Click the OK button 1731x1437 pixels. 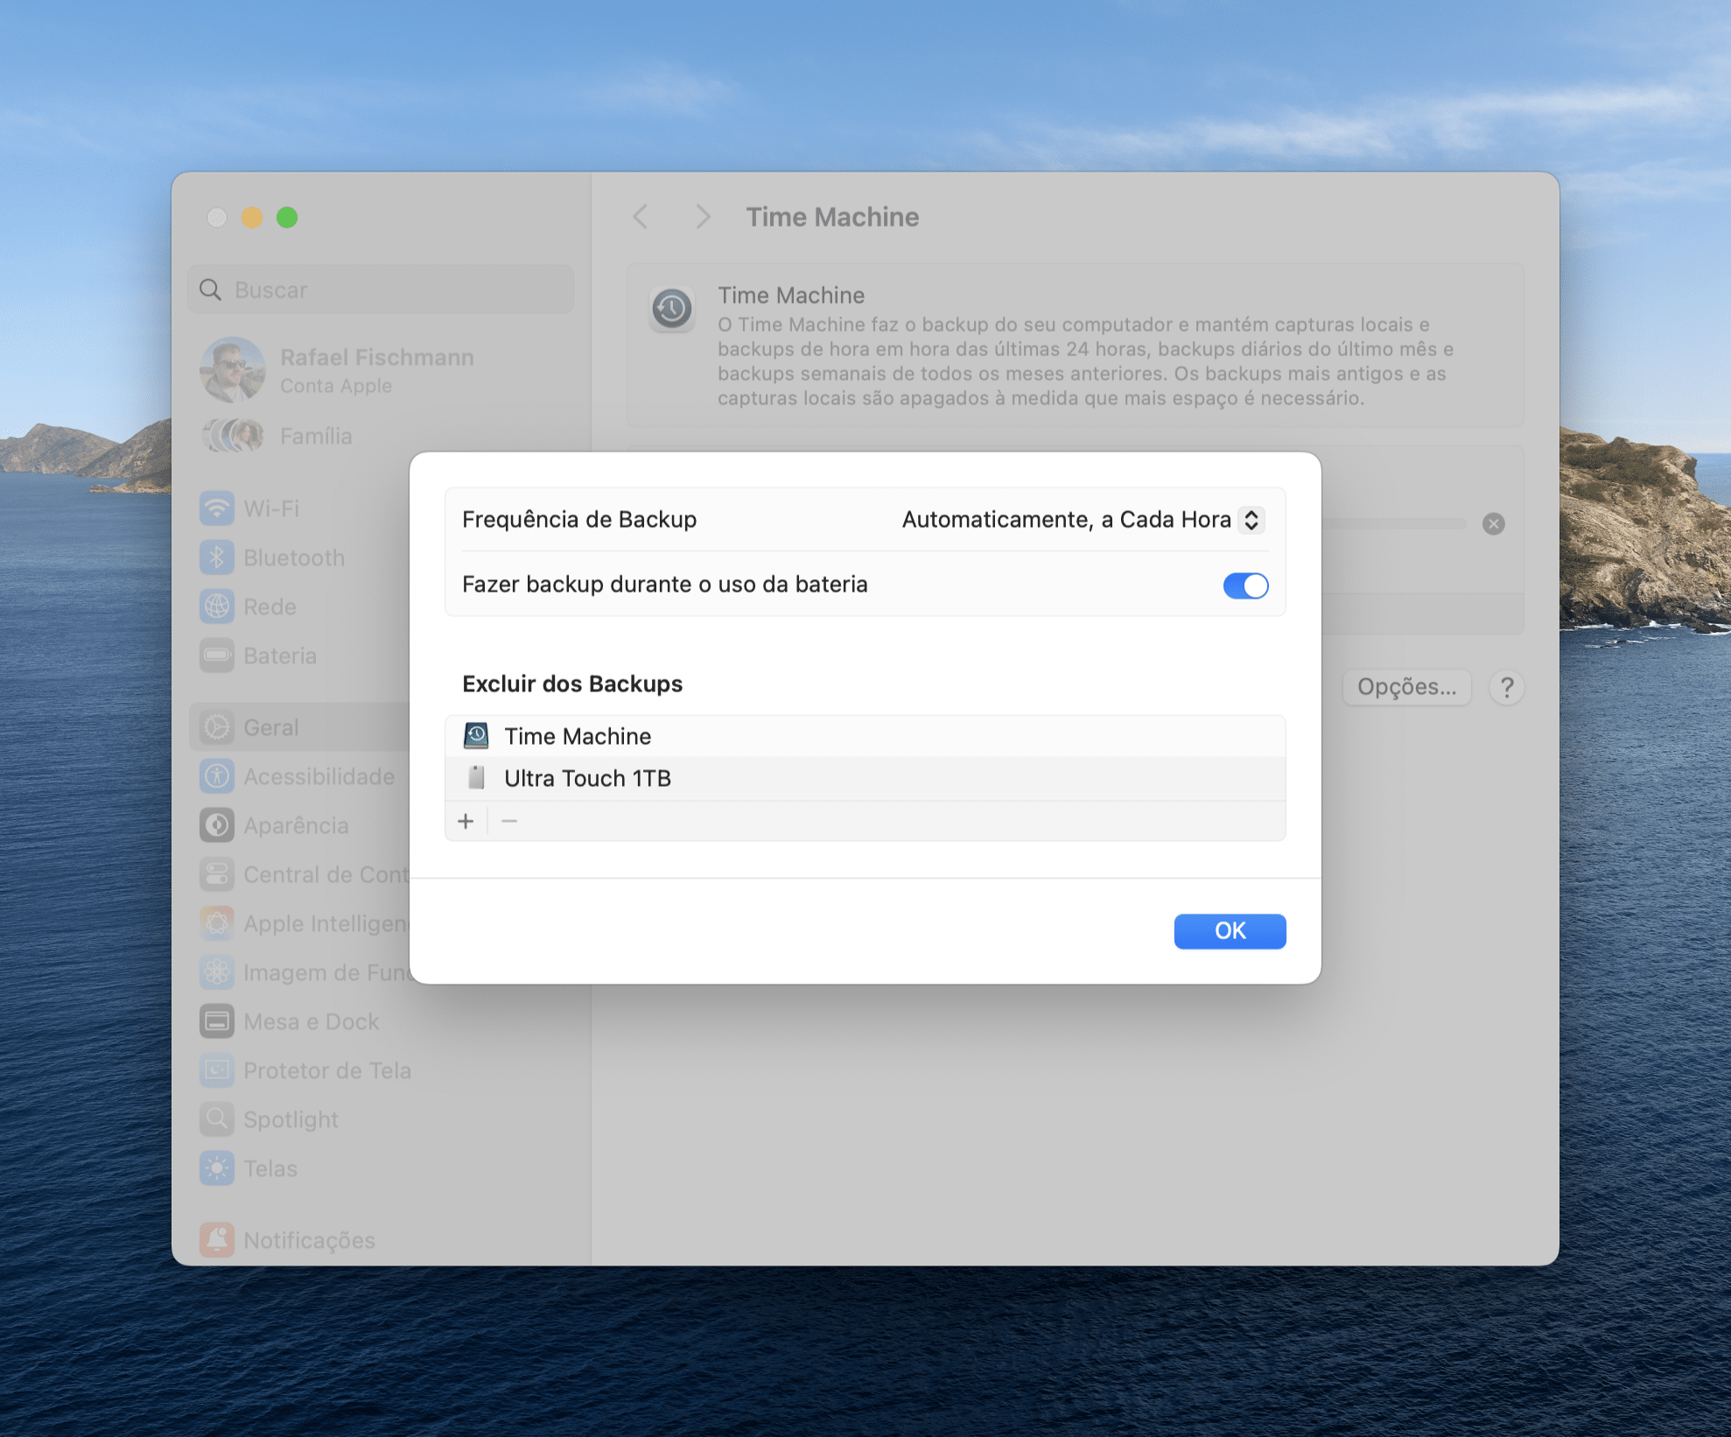[1230, 930]
